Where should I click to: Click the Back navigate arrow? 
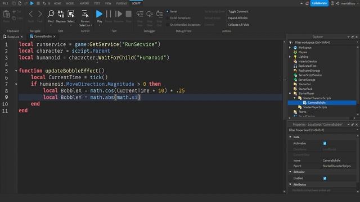(31, 14)
